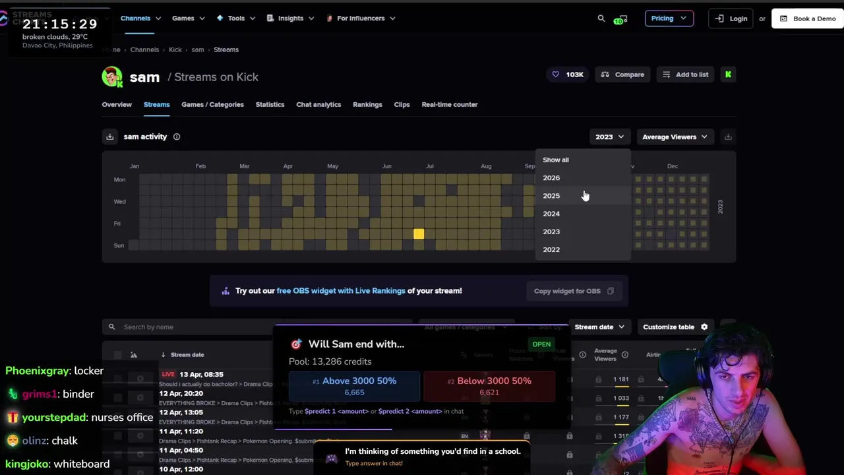Open the Clips tab
The width and height of the screenshot is (844, 475).
click(402, 104)
